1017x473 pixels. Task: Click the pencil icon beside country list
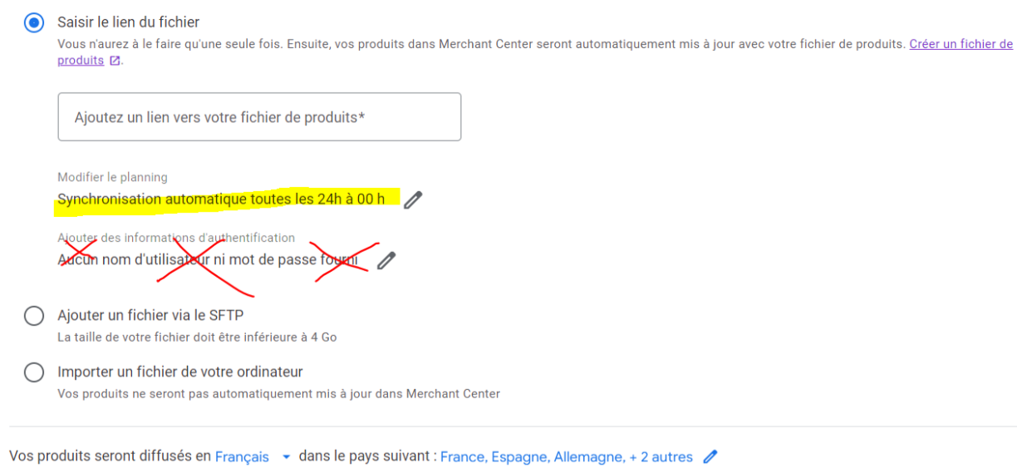tap(710, 456)
